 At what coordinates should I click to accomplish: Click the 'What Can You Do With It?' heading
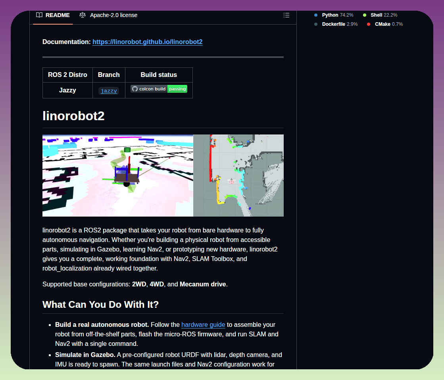[100, 304]
